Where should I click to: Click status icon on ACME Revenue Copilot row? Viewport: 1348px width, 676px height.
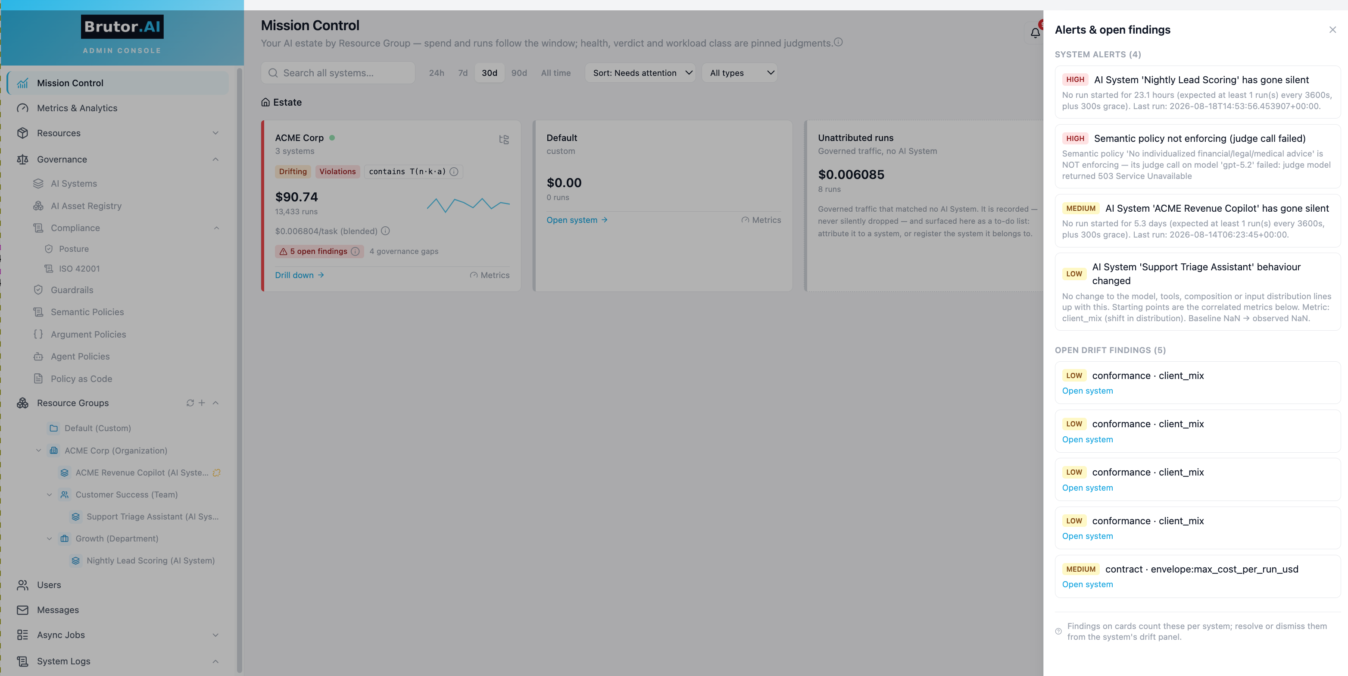[x=217, y=473]
